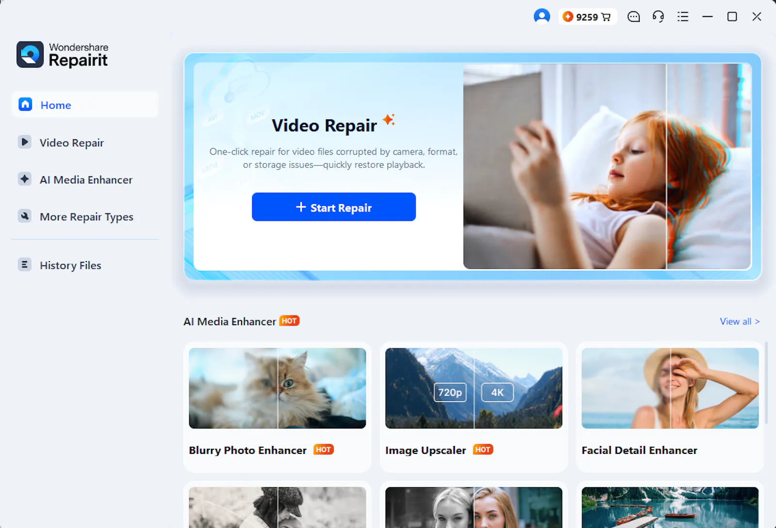Open More Repair Types in the sidebar
This screenshot has height=528, width=776.
tap(85, 216)
